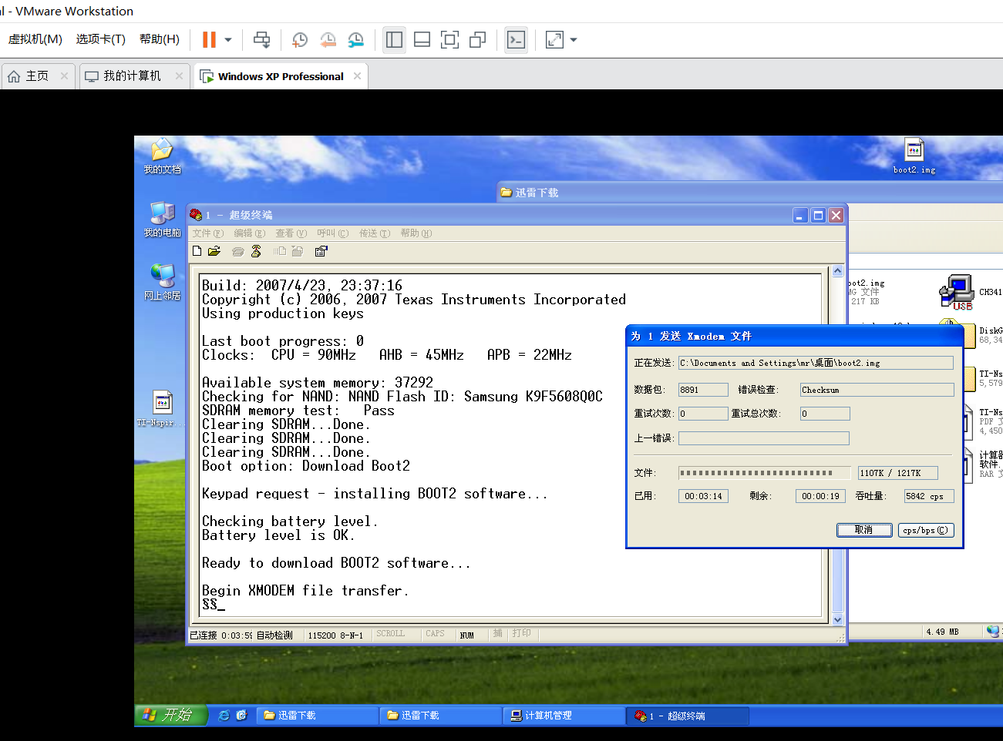This screenshot has width=1003, height=741.
Task: Click the stretch guest display icon
Action: (x=554, y=39)
